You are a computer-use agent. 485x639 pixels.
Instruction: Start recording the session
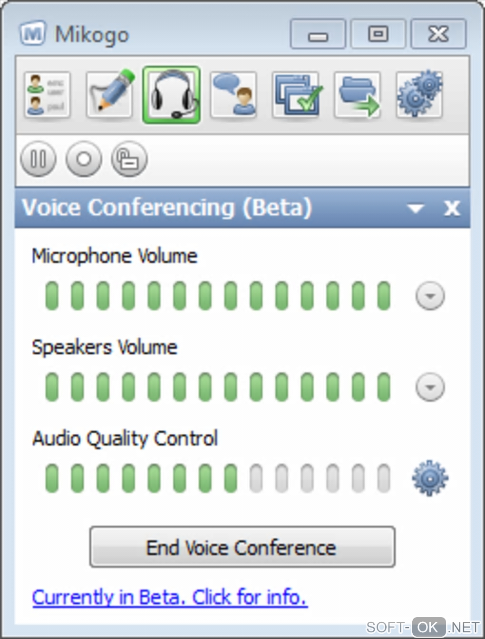pos(84,159)
